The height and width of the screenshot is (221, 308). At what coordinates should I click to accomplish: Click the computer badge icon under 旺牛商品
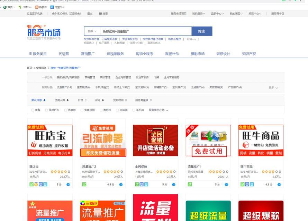247,184
